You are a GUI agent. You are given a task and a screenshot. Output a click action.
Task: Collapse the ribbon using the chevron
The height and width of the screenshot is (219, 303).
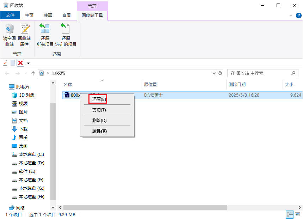pos(291,16)
